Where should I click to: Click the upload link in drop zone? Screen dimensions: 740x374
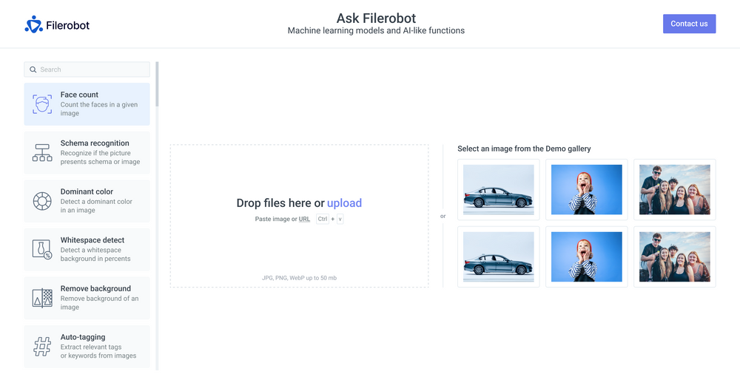(x=344, y=203)
